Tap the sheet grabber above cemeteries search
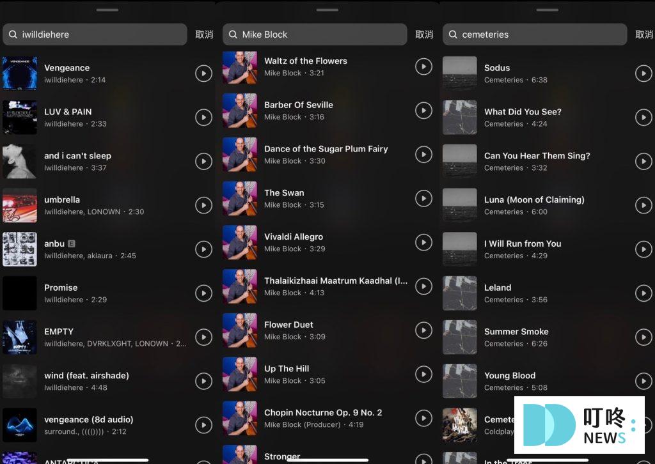 pyautogui.click(x=548, y=10)
